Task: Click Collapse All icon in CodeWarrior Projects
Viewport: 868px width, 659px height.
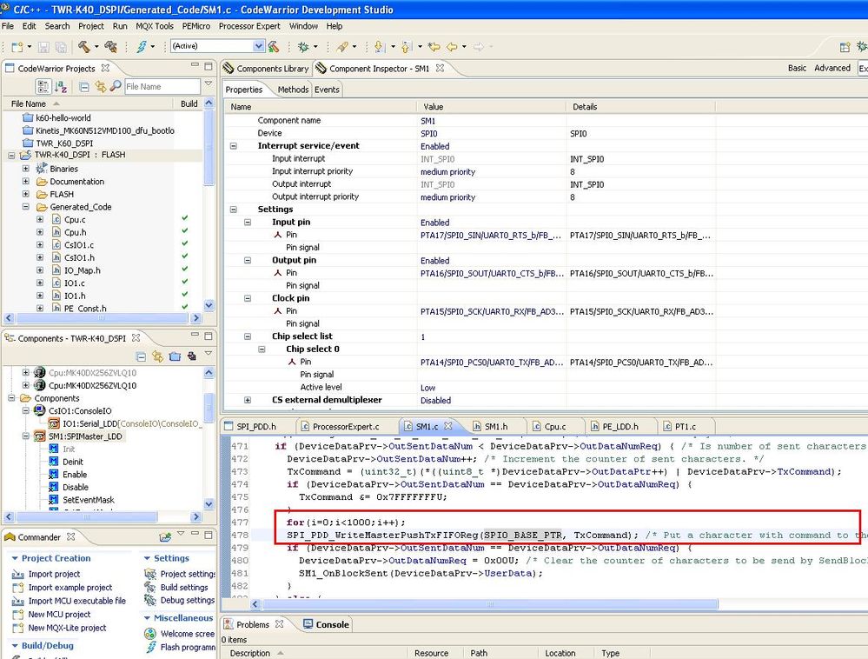Action: [x=84, y=87]
